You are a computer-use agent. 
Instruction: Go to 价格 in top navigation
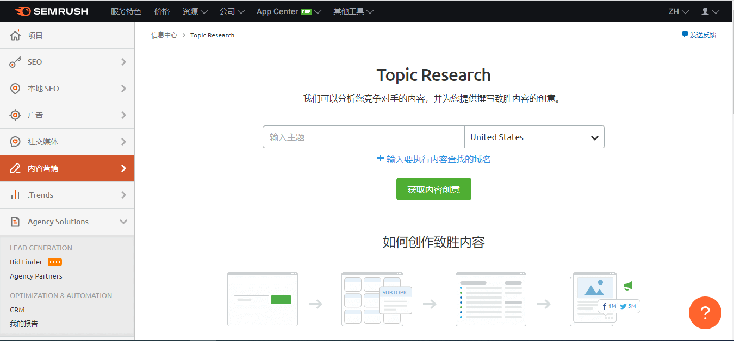coord(162,11)
